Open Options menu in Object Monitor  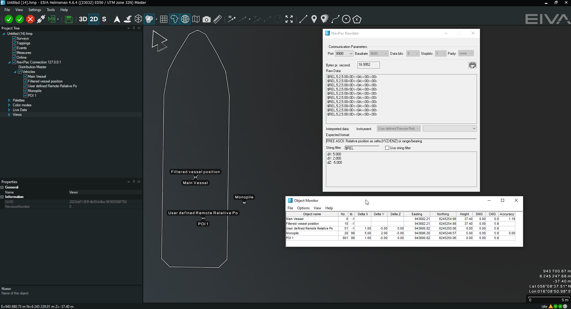point(303,208)
